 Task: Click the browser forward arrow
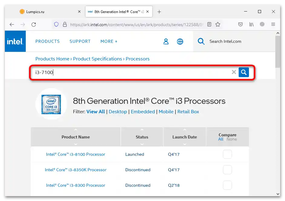pyautogui.click(x=23, y=24)
